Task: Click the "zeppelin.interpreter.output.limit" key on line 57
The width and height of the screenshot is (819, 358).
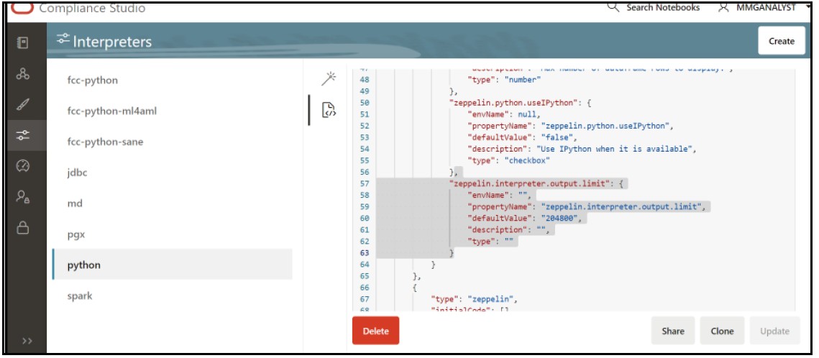Action: tap(530, 184)
